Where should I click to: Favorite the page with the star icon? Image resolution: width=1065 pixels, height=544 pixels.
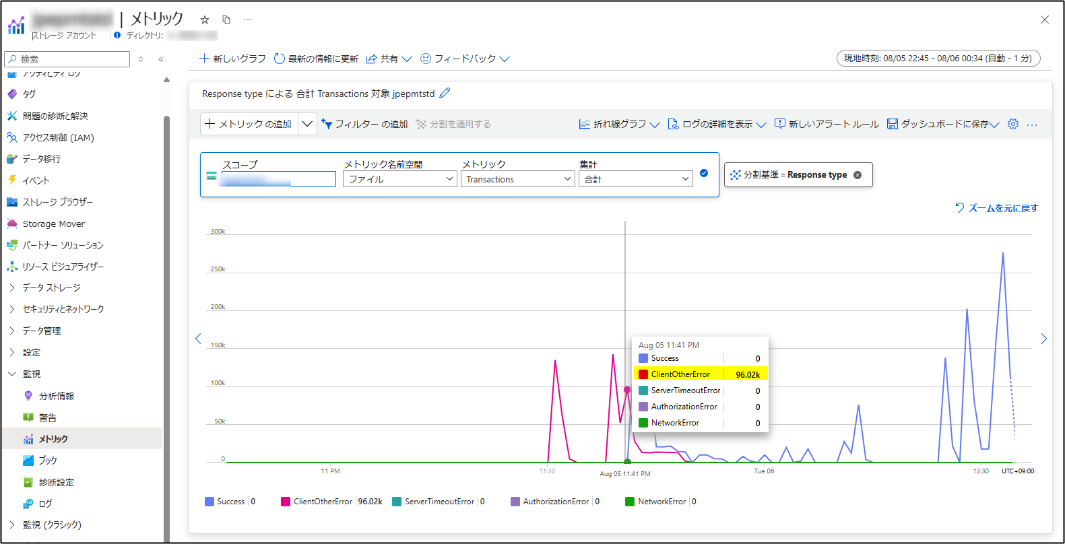coord(205,20)
